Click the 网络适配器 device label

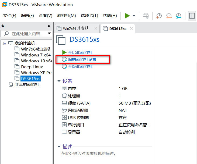(x=78, y=110)
